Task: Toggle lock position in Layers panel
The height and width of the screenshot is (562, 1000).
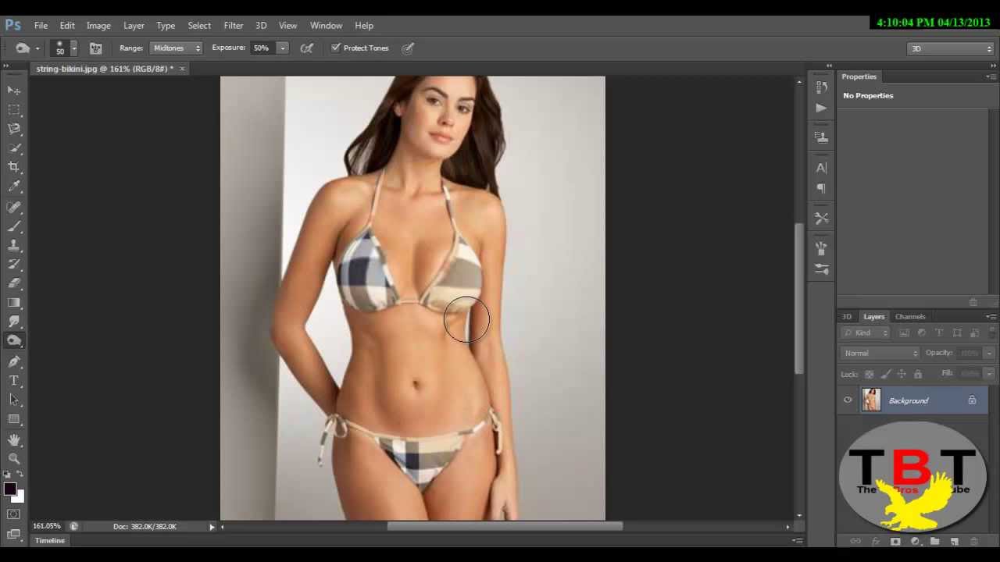Action: [902, 375]
